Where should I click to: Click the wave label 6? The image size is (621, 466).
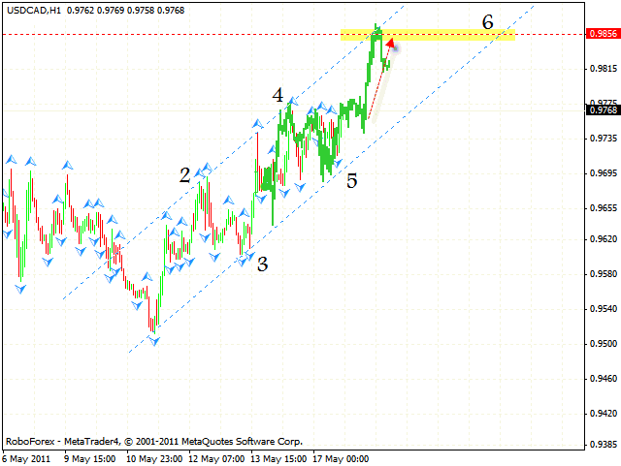click(x=487, y=22)
